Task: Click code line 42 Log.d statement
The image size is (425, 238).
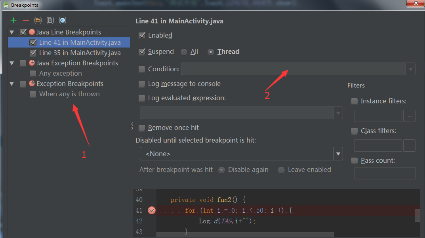Action: (x=227, y=221)
